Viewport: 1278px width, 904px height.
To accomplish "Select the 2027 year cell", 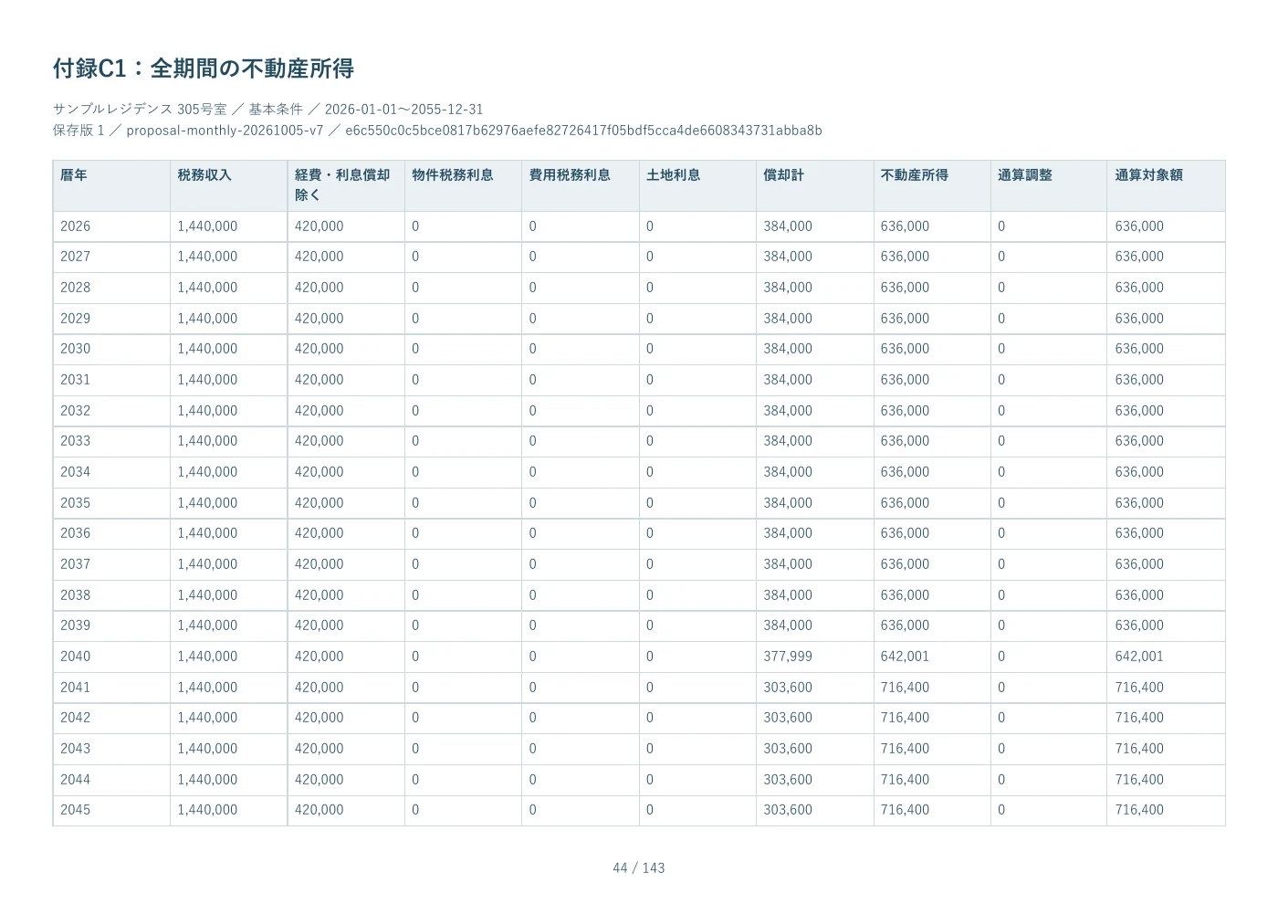I will (x=111, y=257).
